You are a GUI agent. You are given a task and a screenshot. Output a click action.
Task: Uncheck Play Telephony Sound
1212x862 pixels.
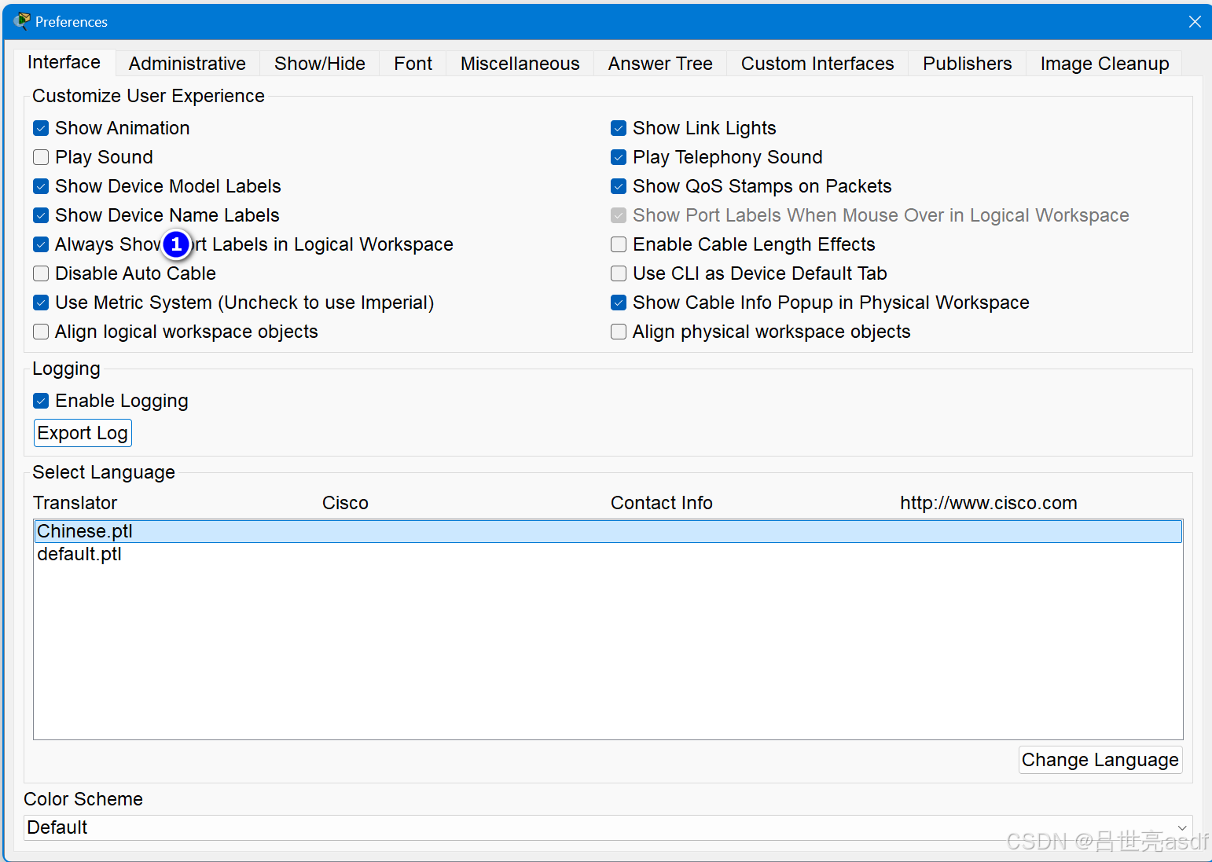[x=619, y=157]
